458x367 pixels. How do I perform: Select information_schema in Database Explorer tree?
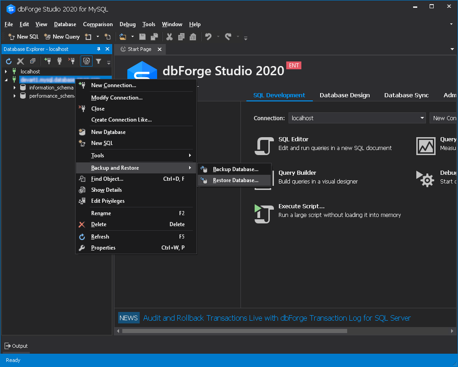[51, 88]
